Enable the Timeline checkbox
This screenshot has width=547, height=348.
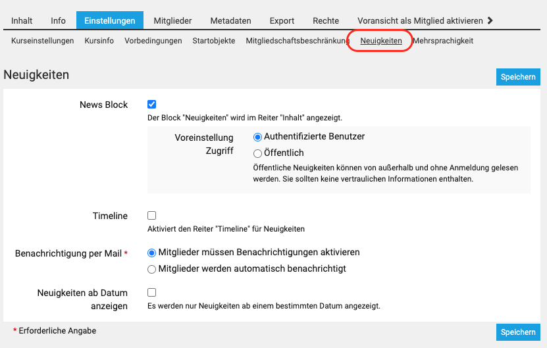pyautogui.click(x=152, y=215)
